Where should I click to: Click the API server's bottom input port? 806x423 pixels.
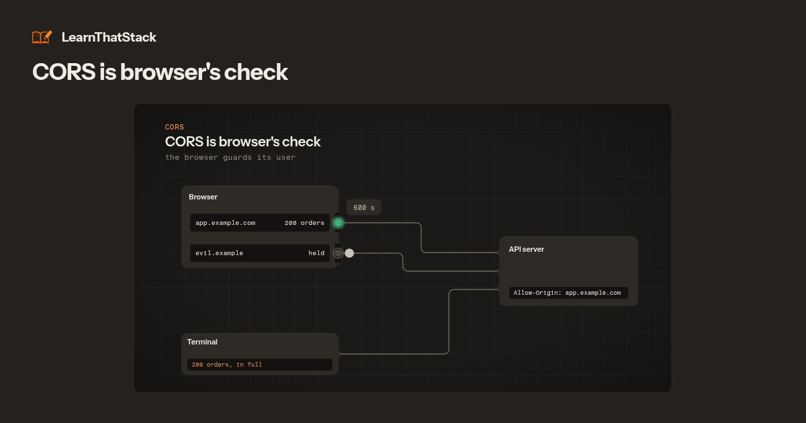498,289
